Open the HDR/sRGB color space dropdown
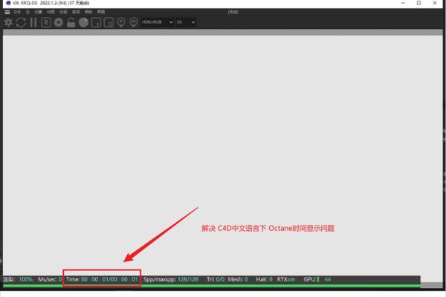446x297 pixels. click(x=156, y=22)
